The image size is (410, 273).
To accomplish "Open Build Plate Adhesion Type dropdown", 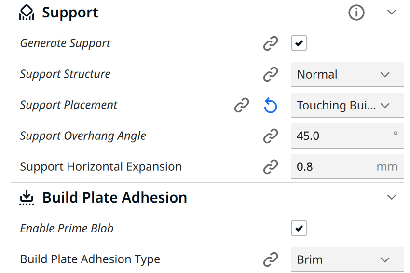I will coord(347,260).
